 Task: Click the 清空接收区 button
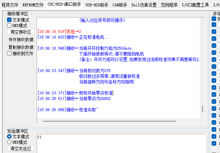point(21,32)
